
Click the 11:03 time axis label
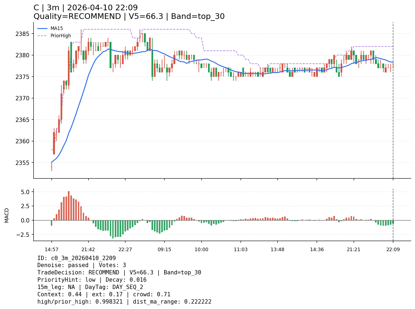coord(241,249)
